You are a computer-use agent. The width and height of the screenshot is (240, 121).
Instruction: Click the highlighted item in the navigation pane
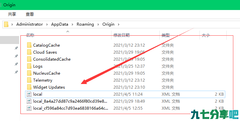9,40
